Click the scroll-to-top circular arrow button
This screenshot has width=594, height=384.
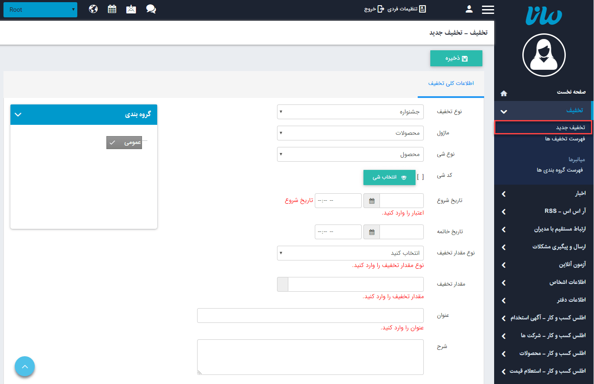tap(25, 366)
